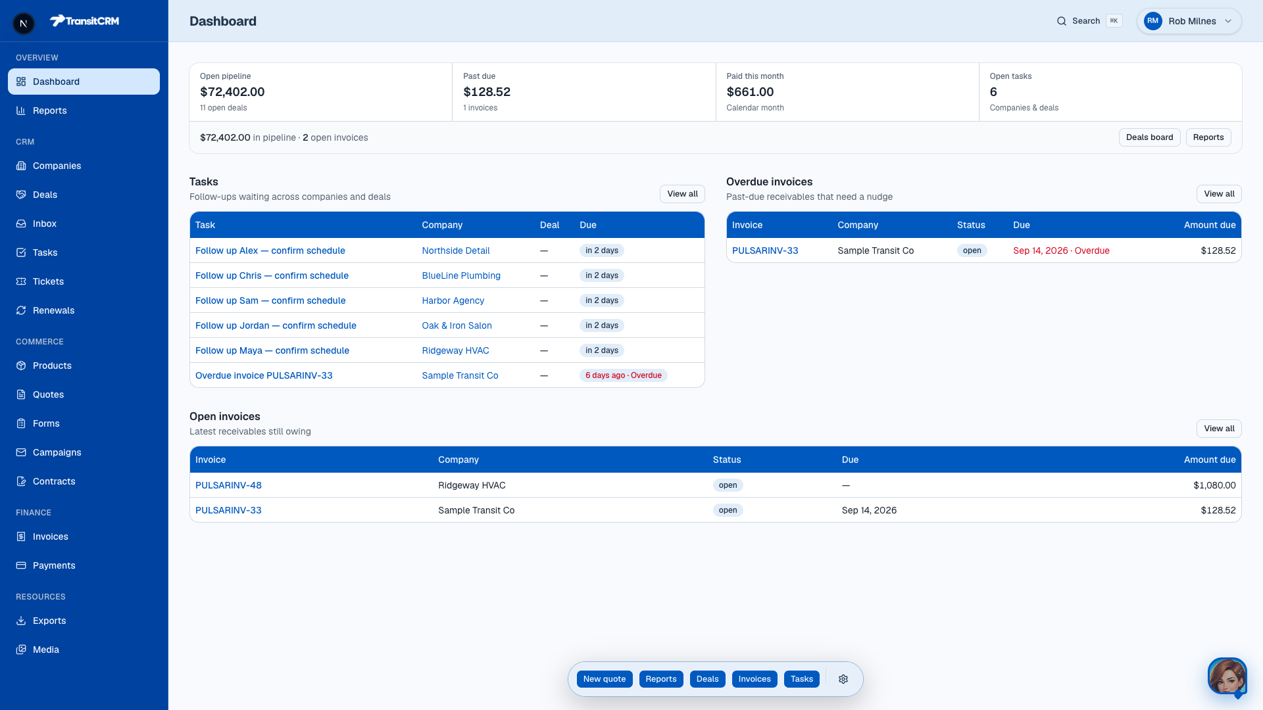
Task: Click the Quotes document icon
Action: tap(21, 394)
